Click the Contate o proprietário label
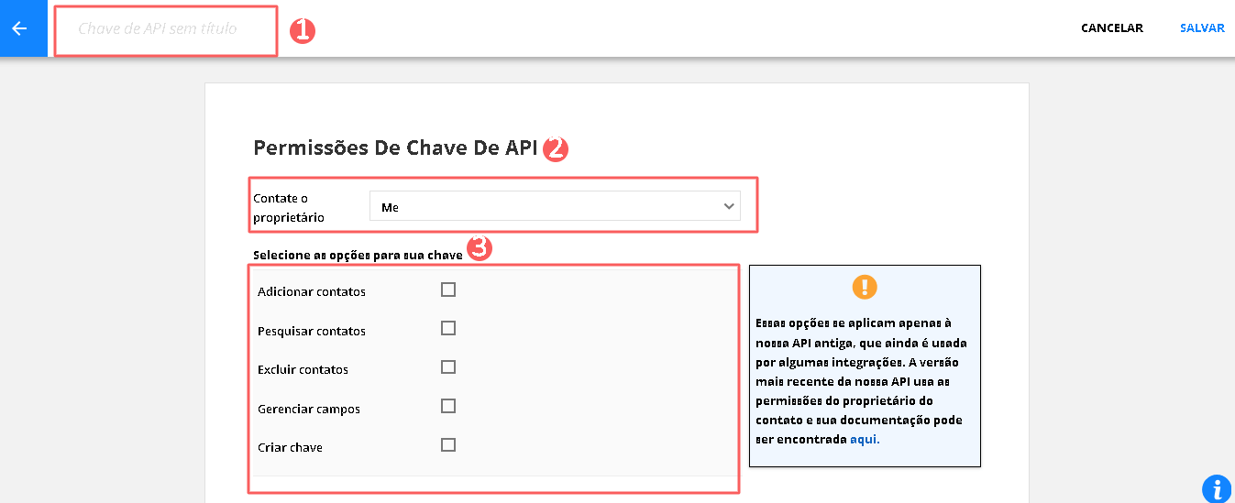 pos(289,208)
